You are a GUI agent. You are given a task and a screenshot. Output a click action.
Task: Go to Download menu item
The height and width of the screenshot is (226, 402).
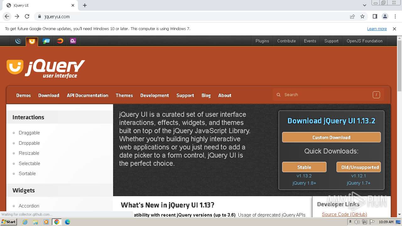point(49,95)
